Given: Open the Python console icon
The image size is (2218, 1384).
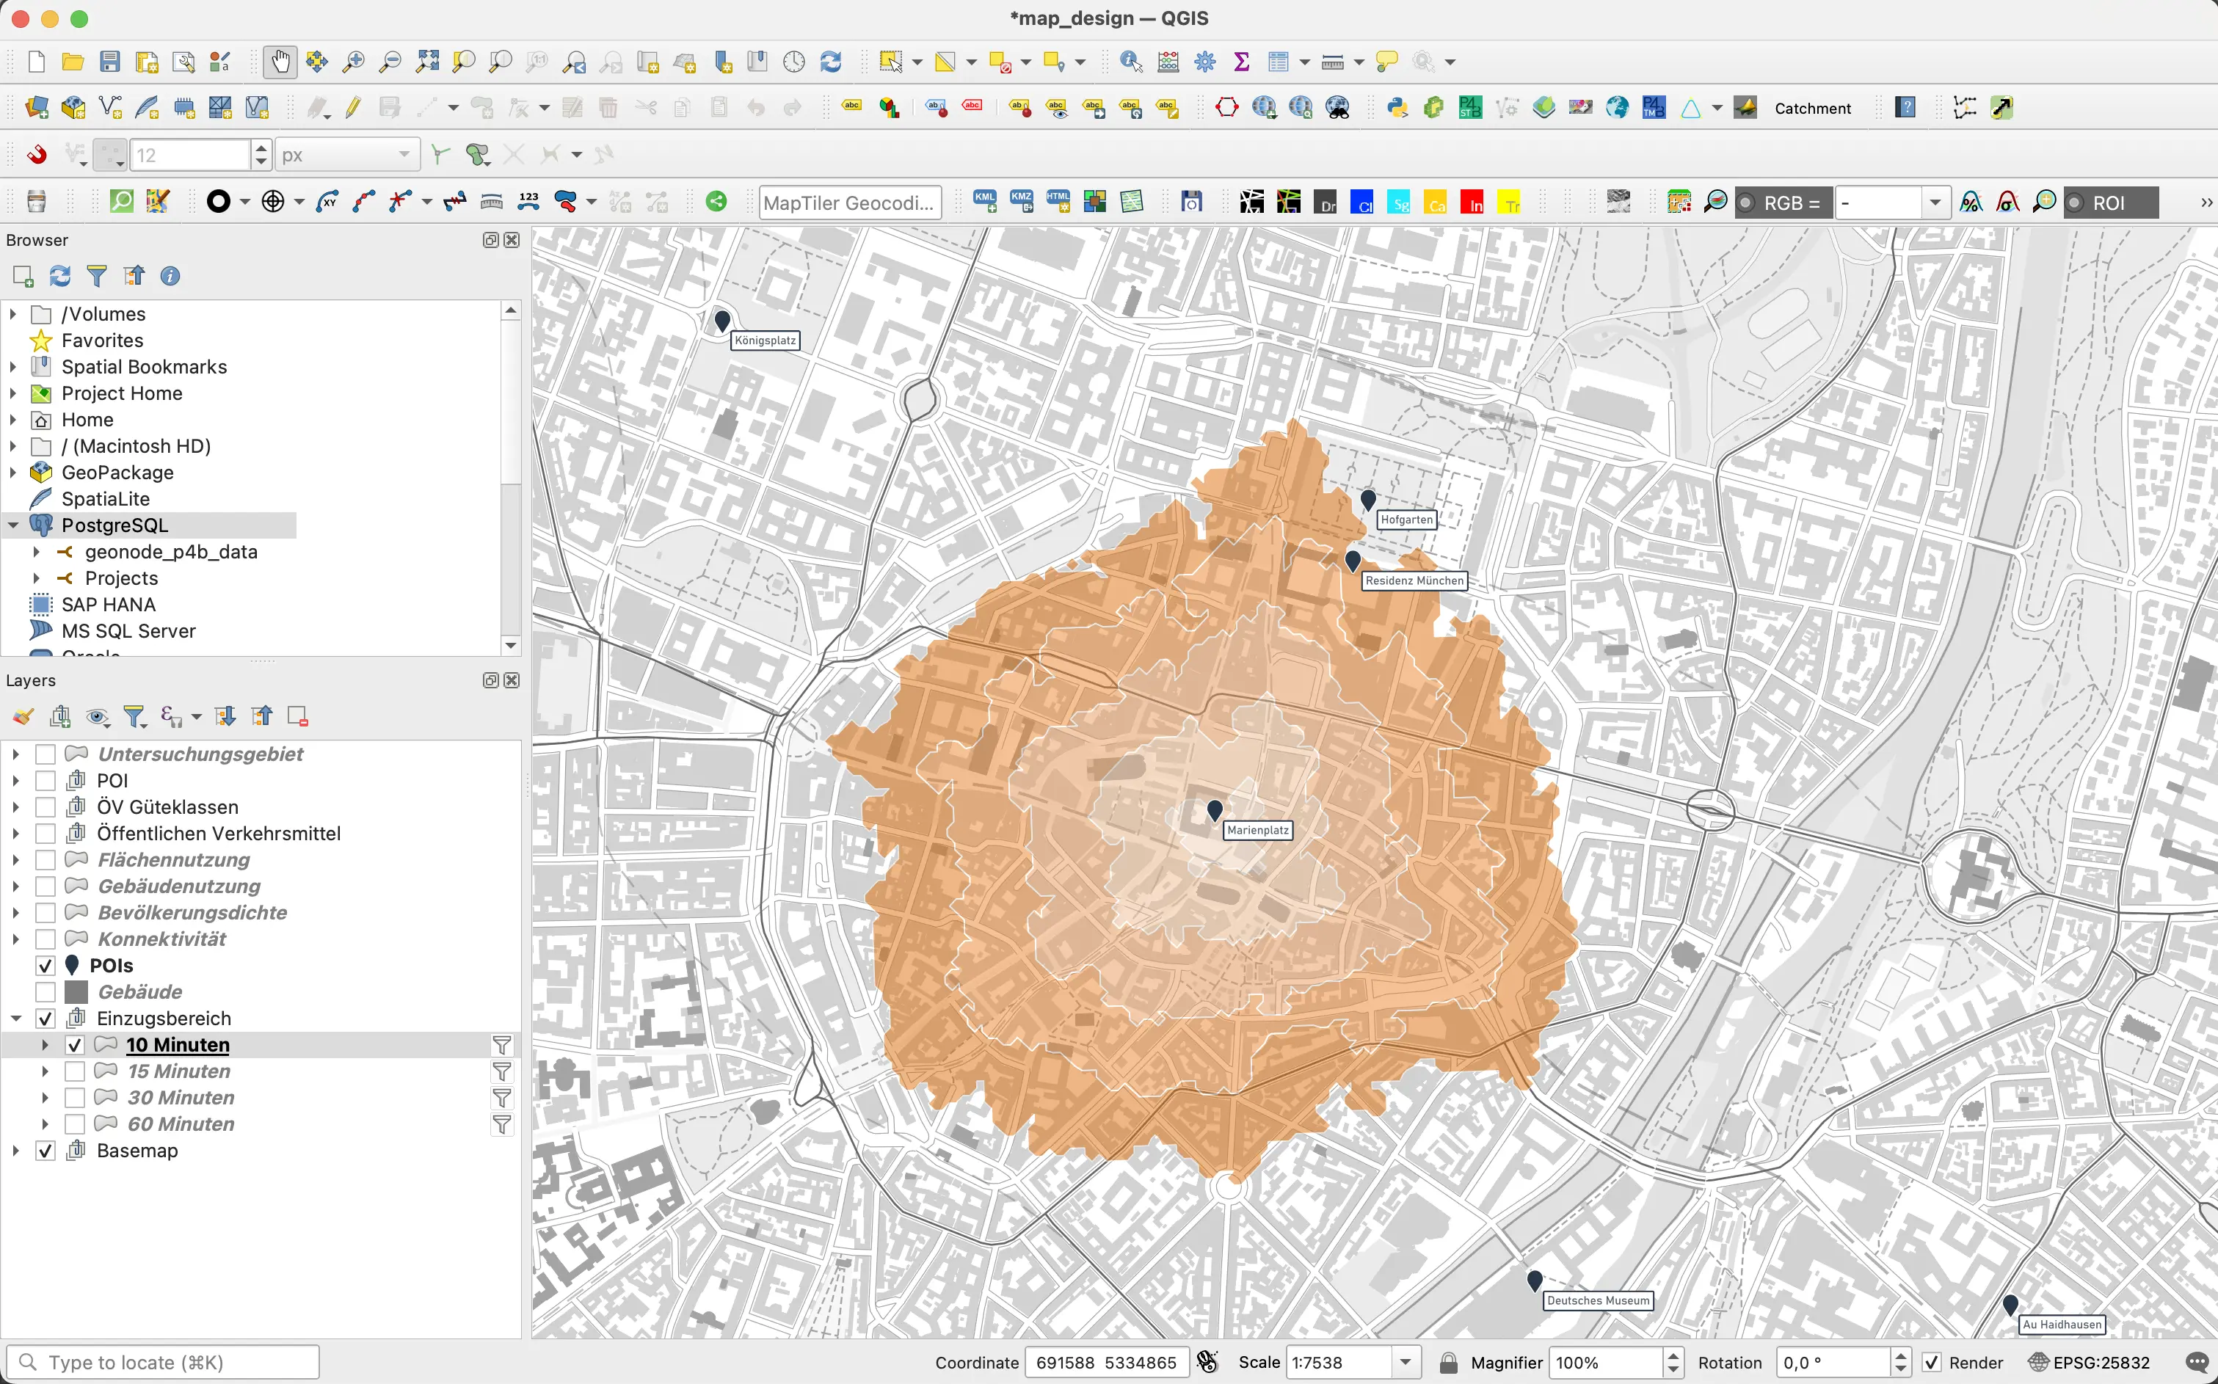Looking at the screenshot, I should click(1397, 108).
